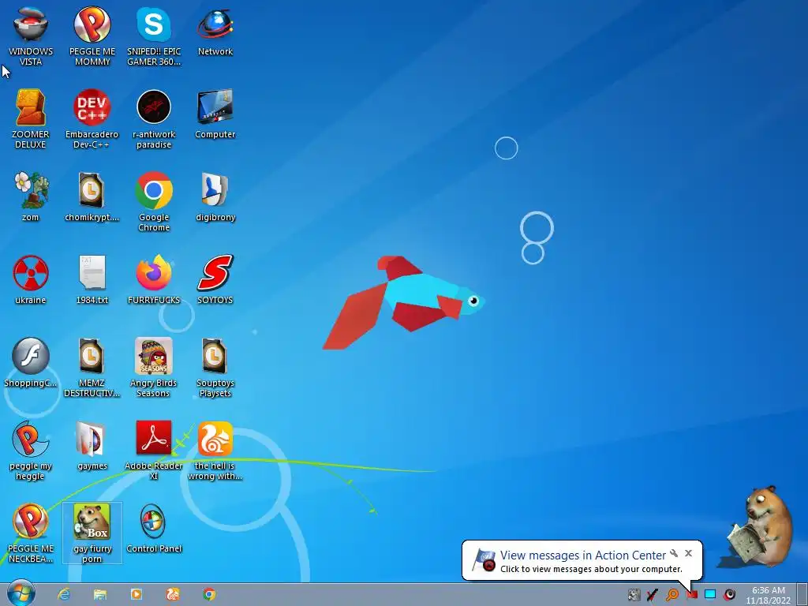The width and height of the screenshot is (808, 606).
Task: Click View messages in Action Center link
Action: (583, 555)
